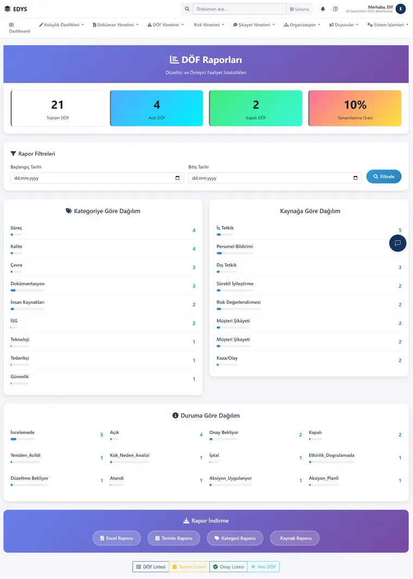Expand the Kolaylık Özellikleri menu
The image size is (413, 579).
pyautogui.click(x=61, y=25)
